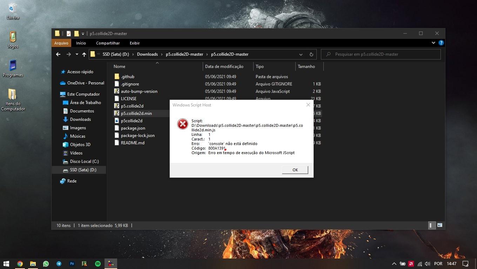Select the p5.collide2d.min file
Image resolution: width=477 pixels, height=269 pixels.
[136, 113]
